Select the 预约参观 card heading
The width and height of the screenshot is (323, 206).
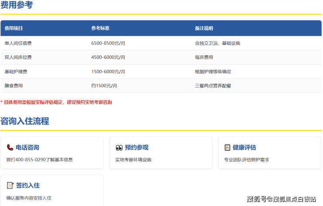tap(137, 148)
